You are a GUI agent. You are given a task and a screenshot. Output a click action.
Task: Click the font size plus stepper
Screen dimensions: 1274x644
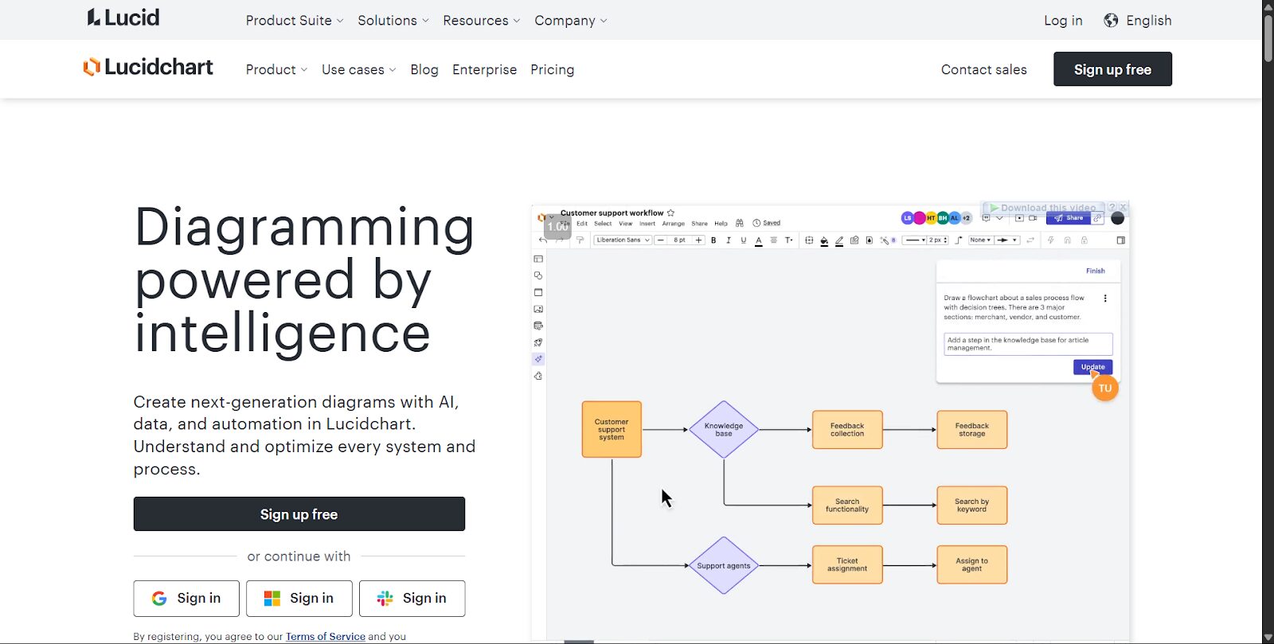(698, 240)
